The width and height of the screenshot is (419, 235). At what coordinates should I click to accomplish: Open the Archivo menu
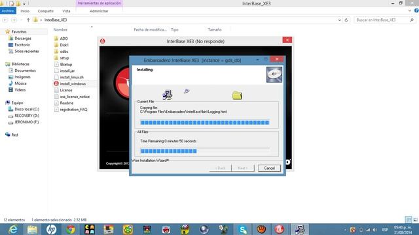[x=8, y=11]
